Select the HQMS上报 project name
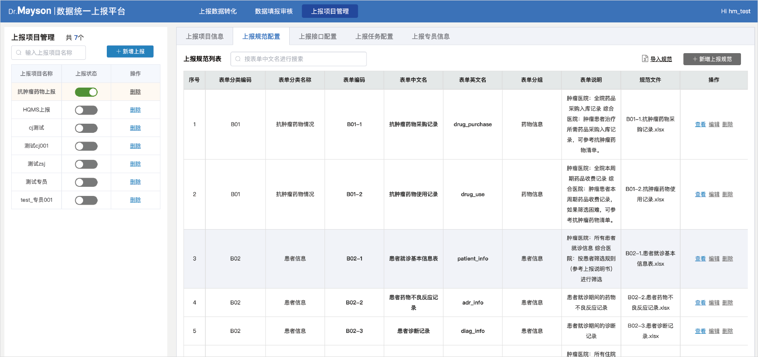This screenshot has width=758, height=357. (x=37, y=110)
